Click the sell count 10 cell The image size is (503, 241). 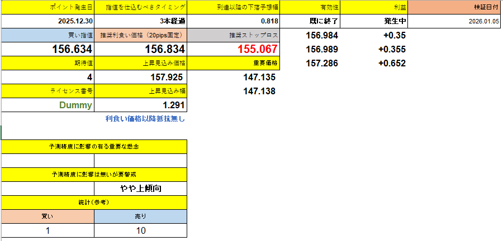click(141, 230)
